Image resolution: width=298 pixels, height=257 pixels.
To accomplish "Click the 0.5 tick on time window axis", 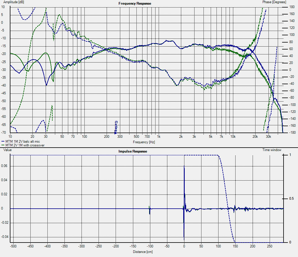I will point(291,199).
